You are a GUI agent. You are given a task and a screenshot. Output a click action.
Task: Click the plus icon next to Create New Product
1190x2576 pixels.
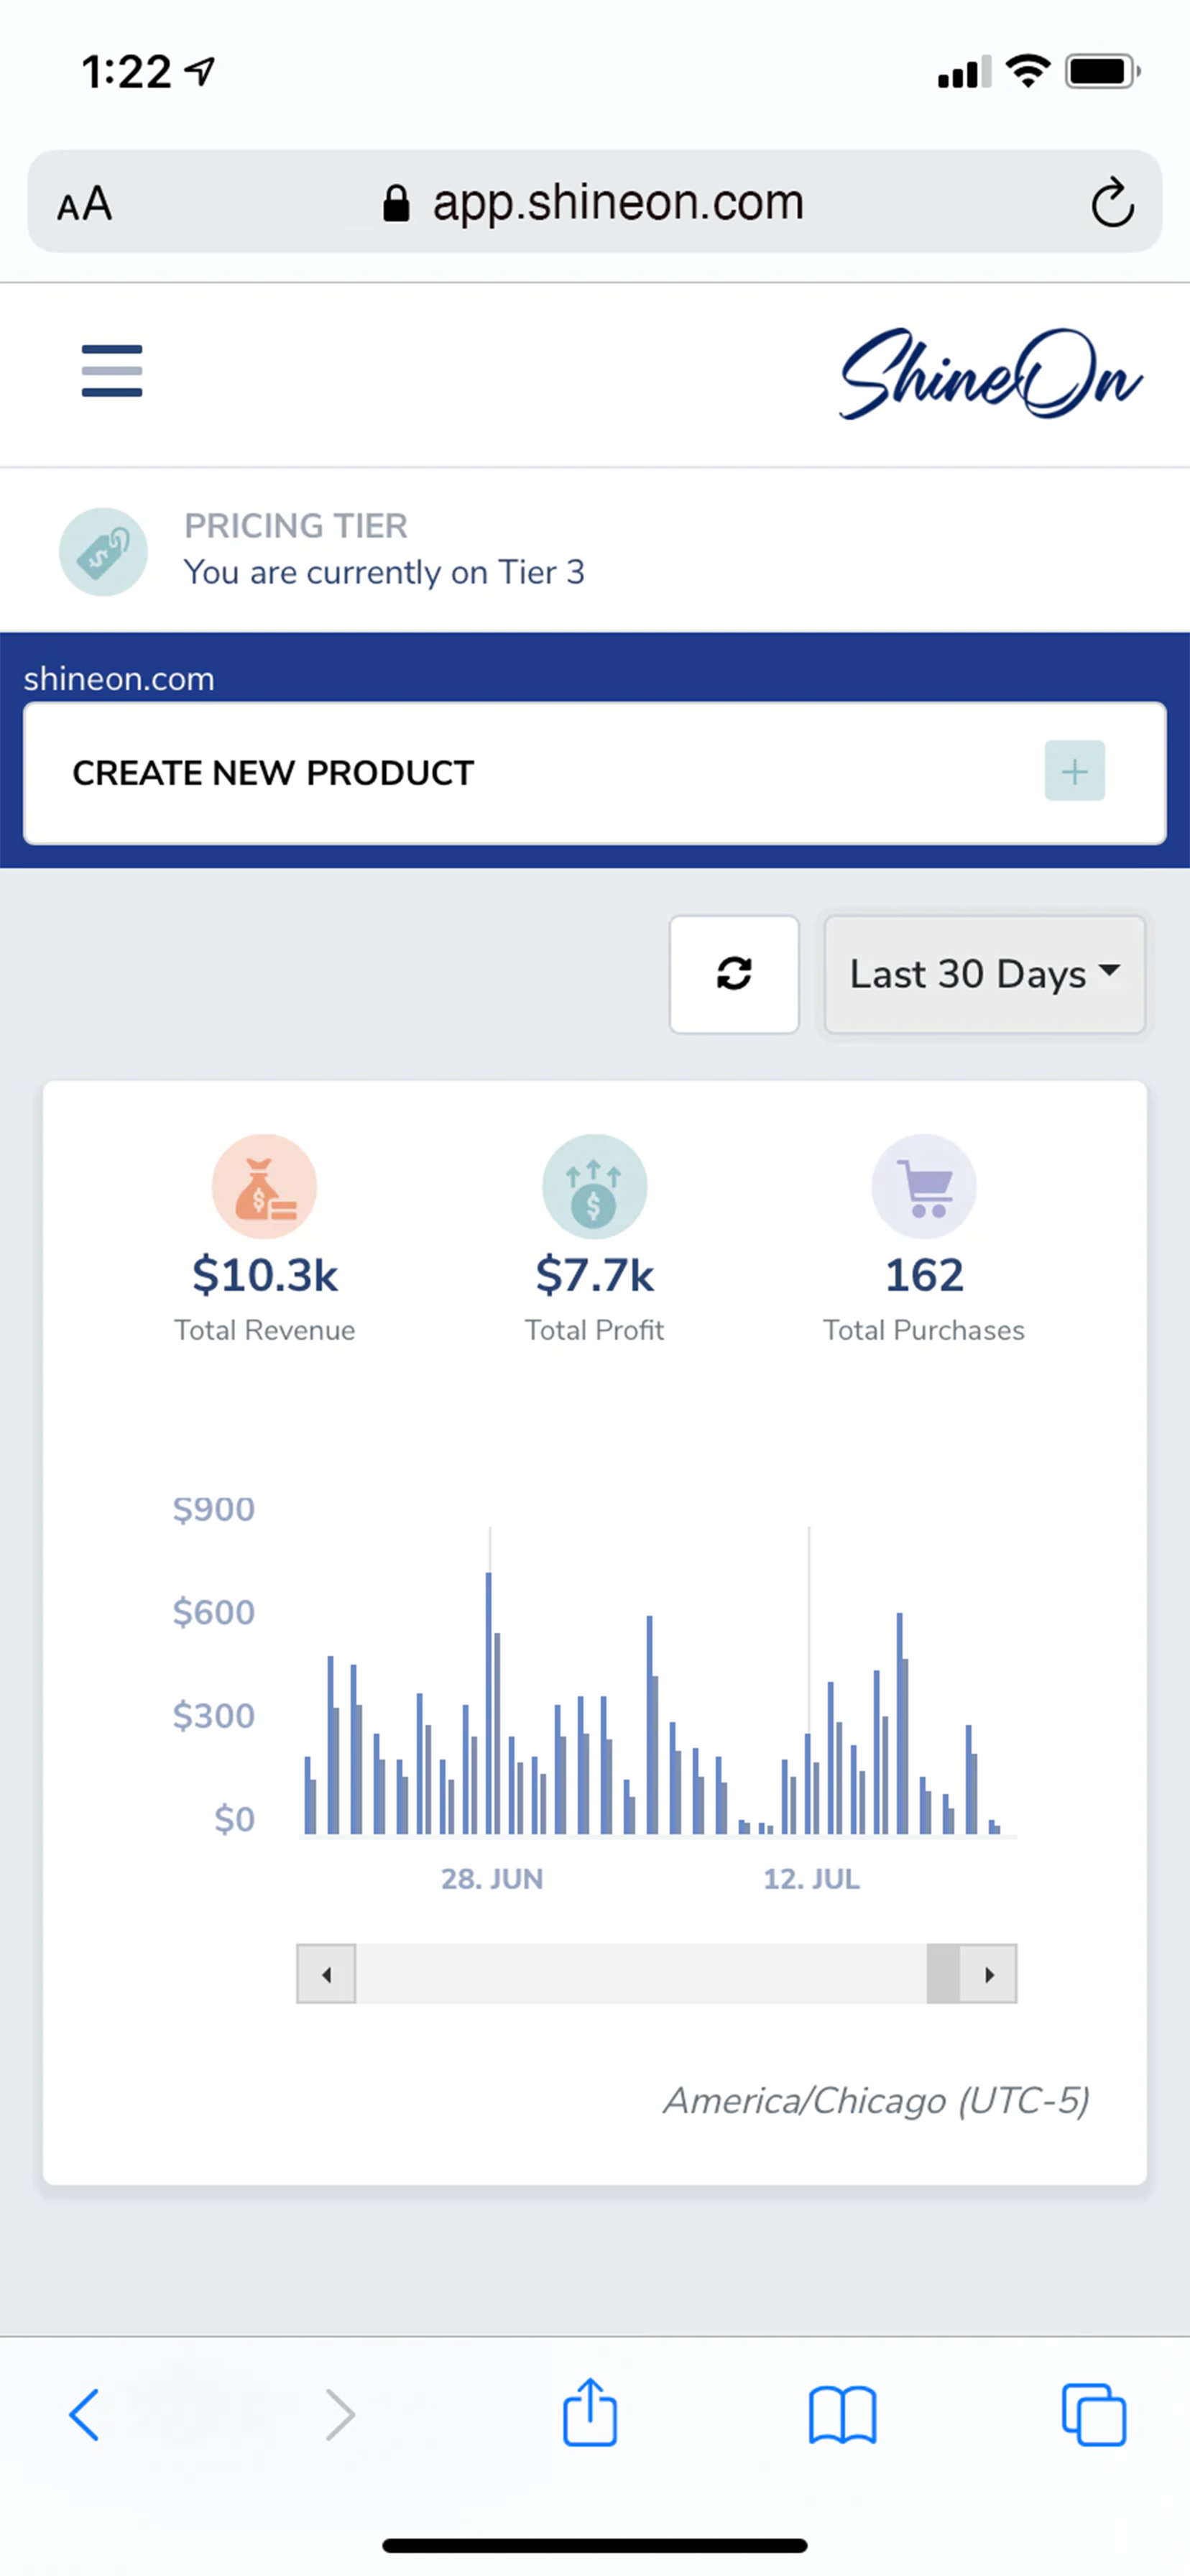[x=1074, y=771]
